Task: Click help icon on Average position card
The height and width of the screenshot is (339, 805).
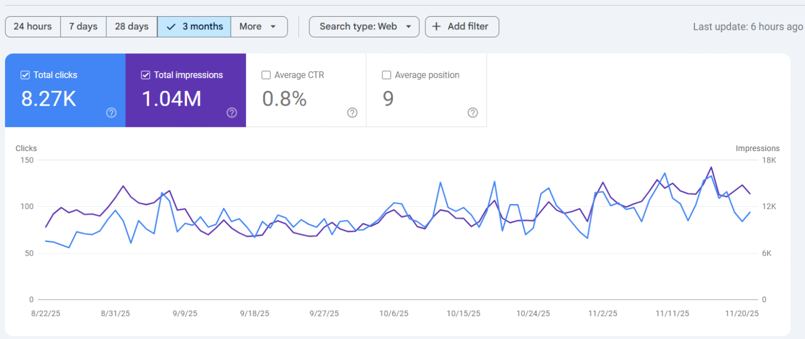Action: tap(473, 113)
